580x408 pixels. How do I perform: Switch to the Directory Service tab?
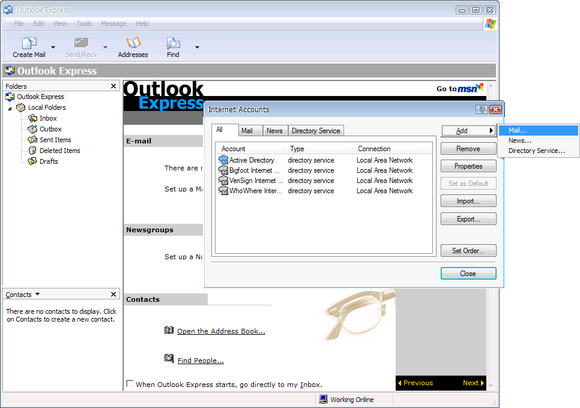pos(316,131)
